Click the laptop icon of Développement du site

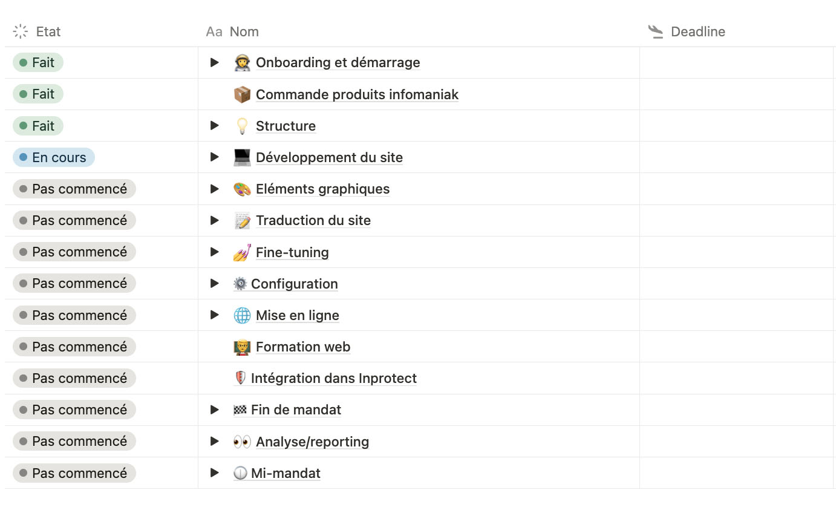242,157
